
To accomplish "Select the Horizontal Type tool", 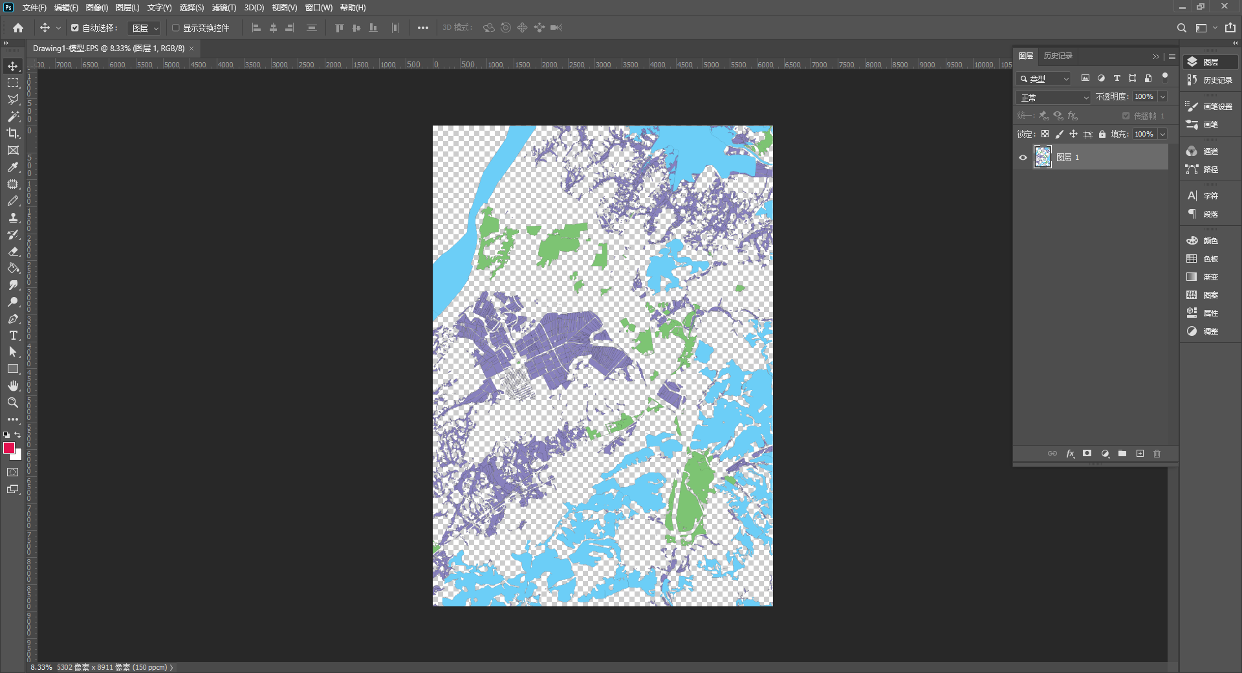I will (13, 335).
